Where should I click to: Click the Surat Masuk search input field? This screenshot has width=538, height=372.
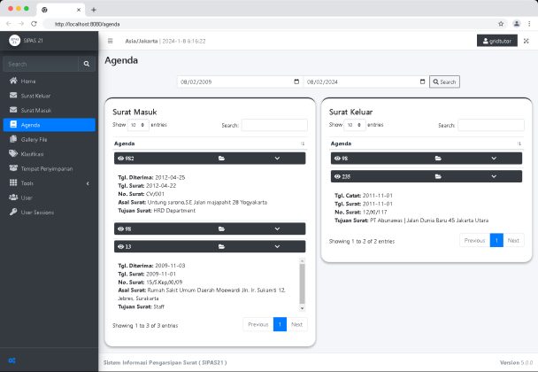274,125
